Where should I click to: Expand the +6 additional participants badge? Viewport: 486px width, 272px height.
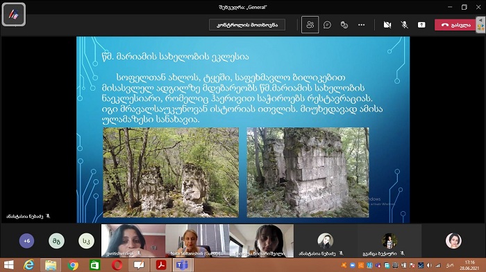(x=26, y=241)
